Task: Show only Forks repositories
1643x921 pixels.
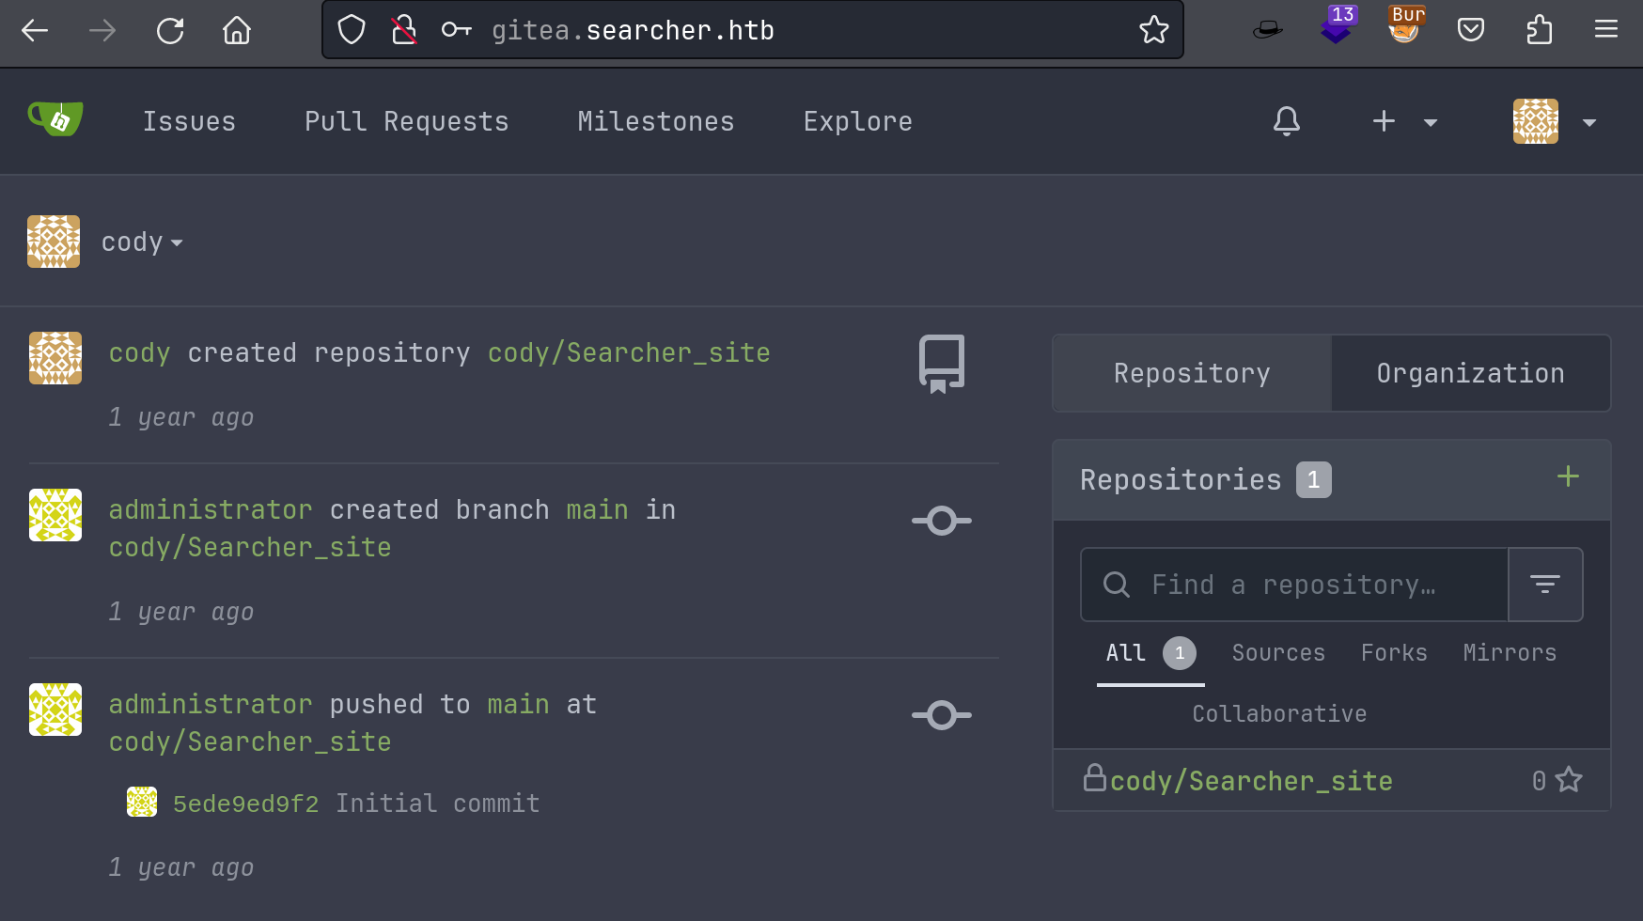Action: (1394, 653)
